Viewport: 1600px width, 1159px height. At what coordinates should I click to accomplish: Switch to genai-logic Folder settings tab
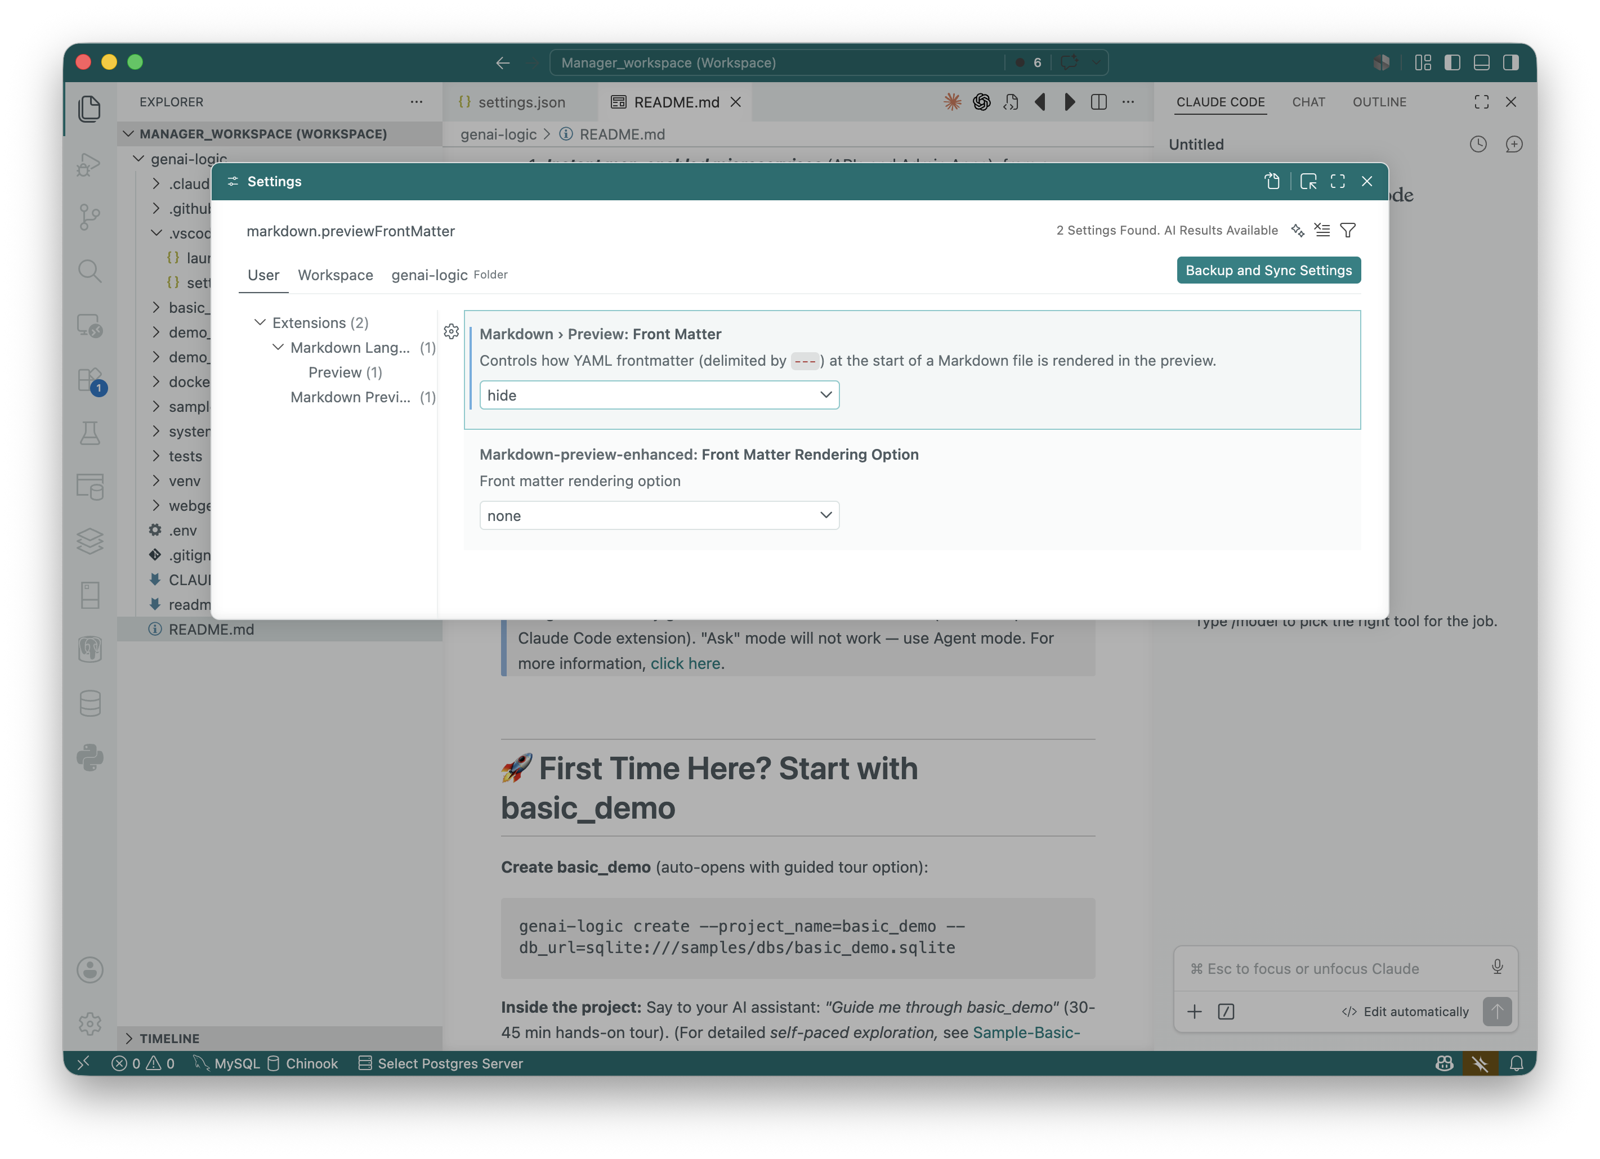point(449,275)
